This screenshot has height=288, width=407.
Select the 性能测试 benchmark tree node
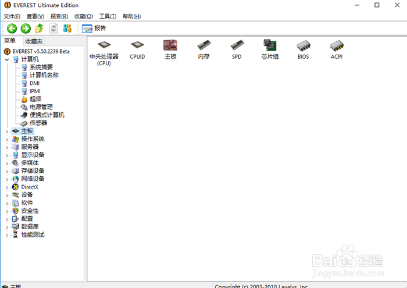coord(28,234)
